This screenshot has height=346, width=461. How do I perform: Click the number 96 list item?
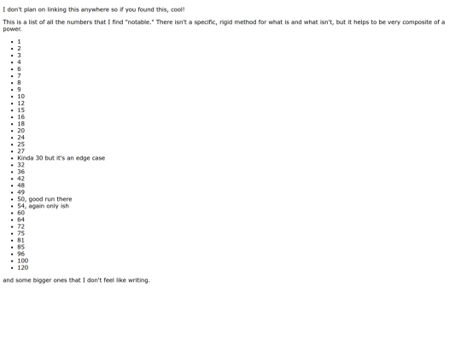20,254
